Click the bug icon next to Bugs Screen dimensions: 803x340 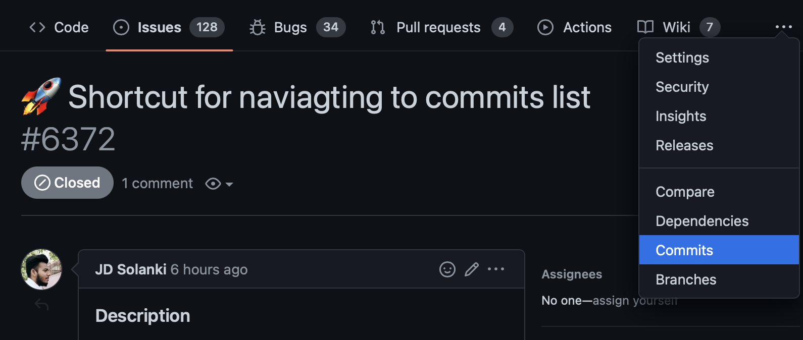(x=257, y=27)
